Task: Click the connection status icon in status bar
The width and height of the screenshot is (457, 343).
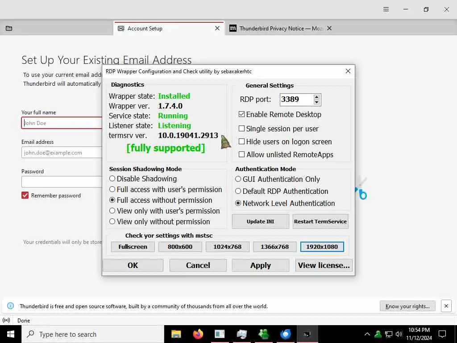Action: [6, 320]
